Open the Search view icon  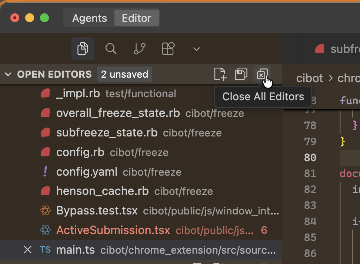[111, 49]
